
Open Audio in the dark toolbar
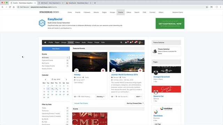pyautogui.click(x=84, y=42)
